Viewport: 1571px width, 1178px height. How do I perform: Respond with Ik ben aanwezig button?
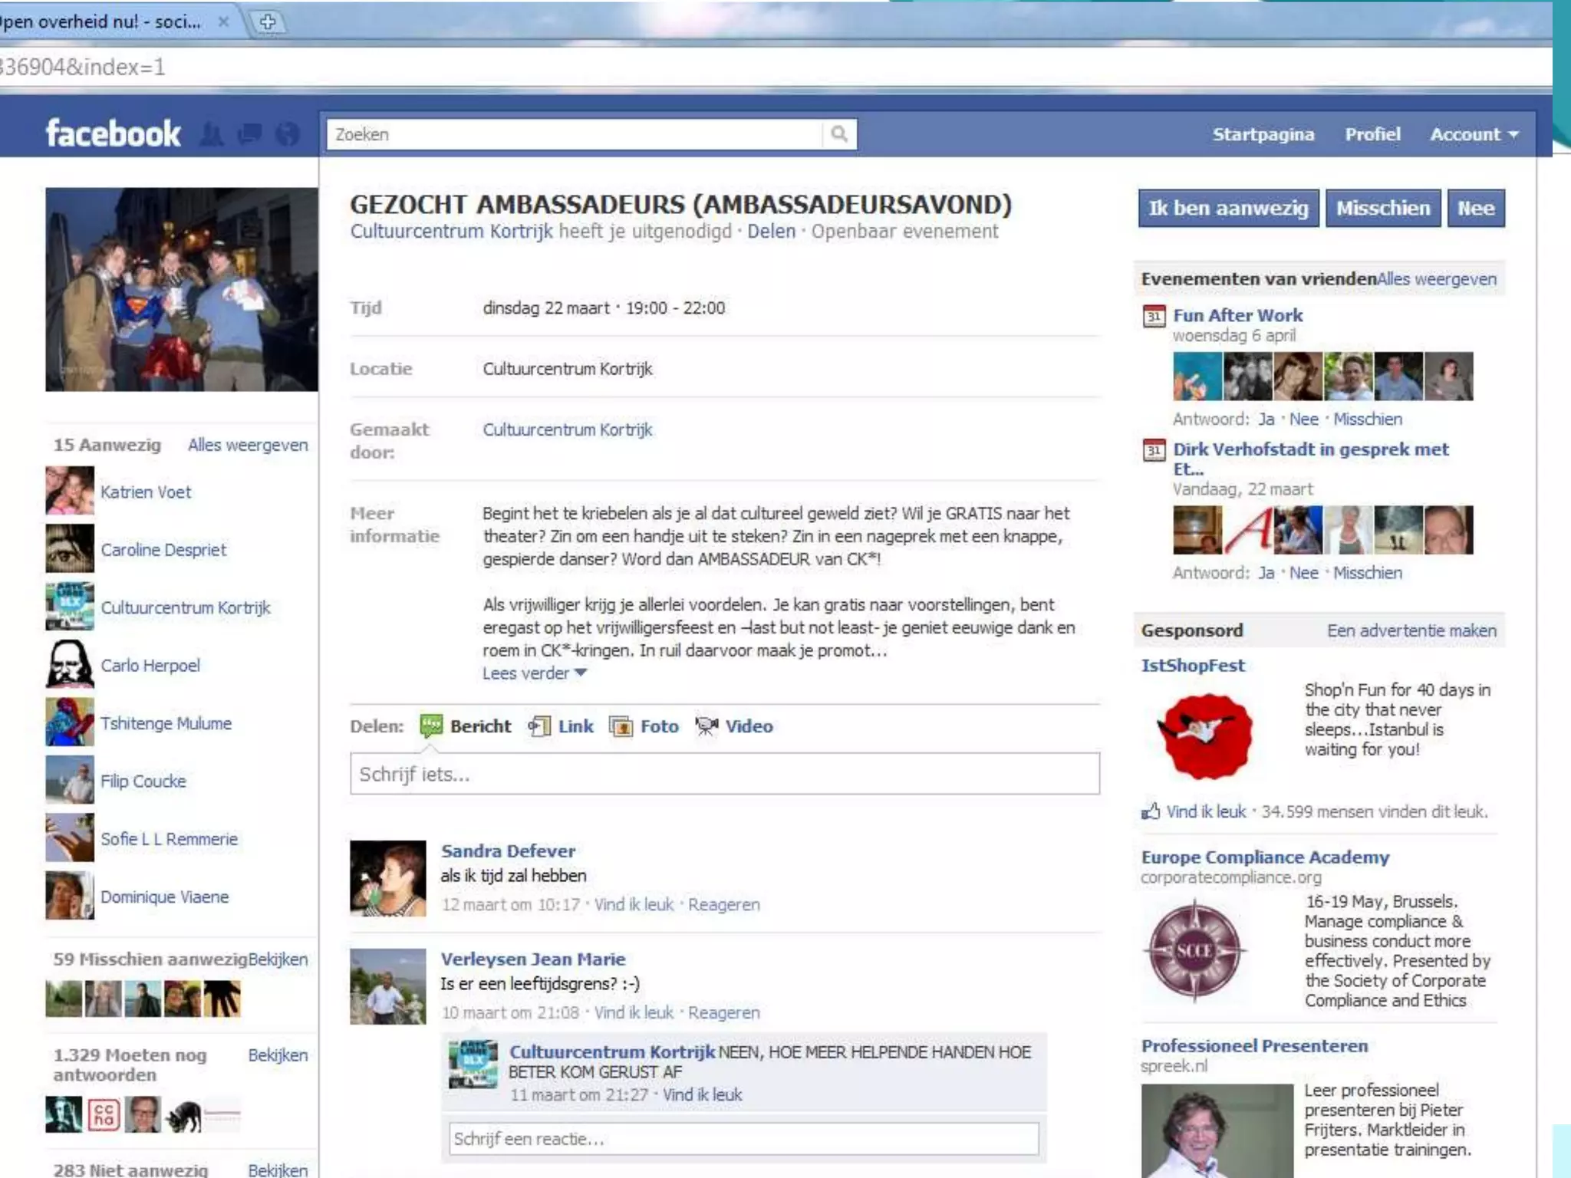tap(1227, 208)
